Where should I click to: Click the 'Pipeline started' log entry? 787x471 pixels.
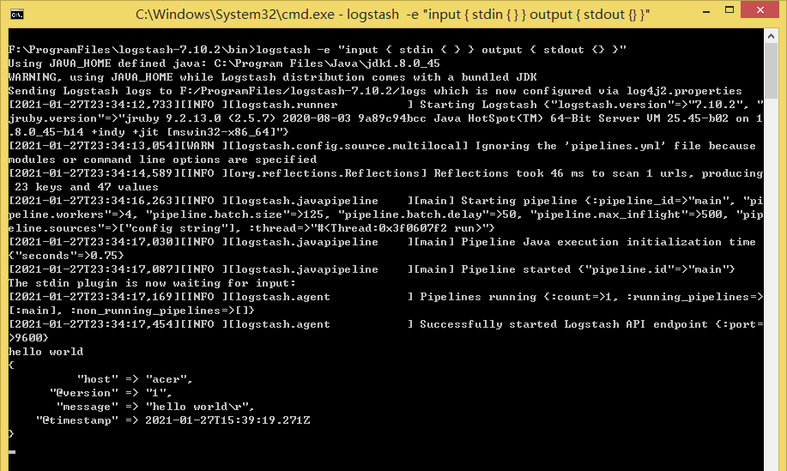[372, 269]
